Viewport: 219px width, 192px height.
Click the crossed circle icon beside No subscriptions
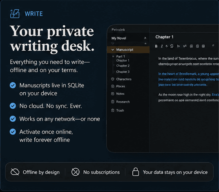click(76, 172)
